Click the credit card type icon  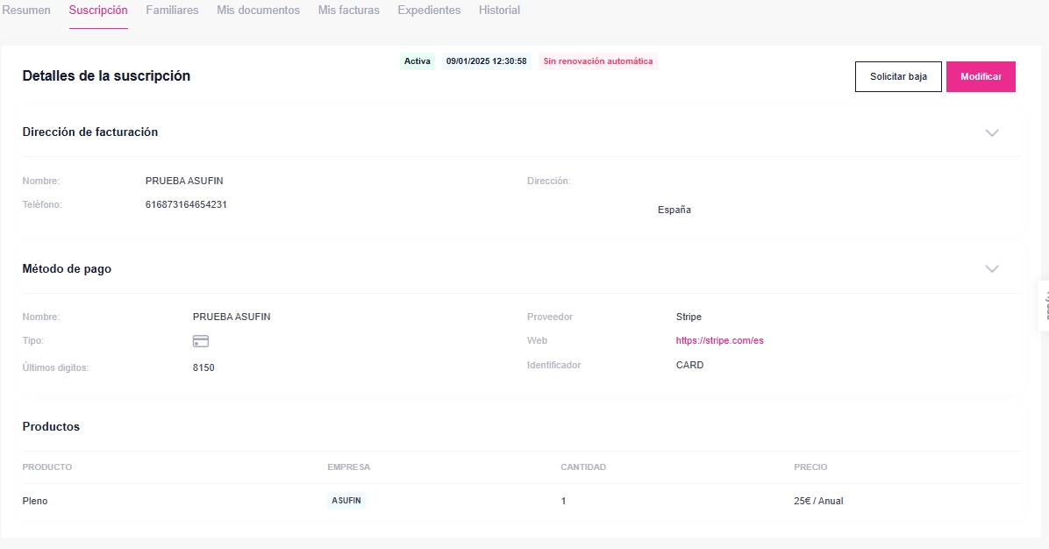[200, 341]
